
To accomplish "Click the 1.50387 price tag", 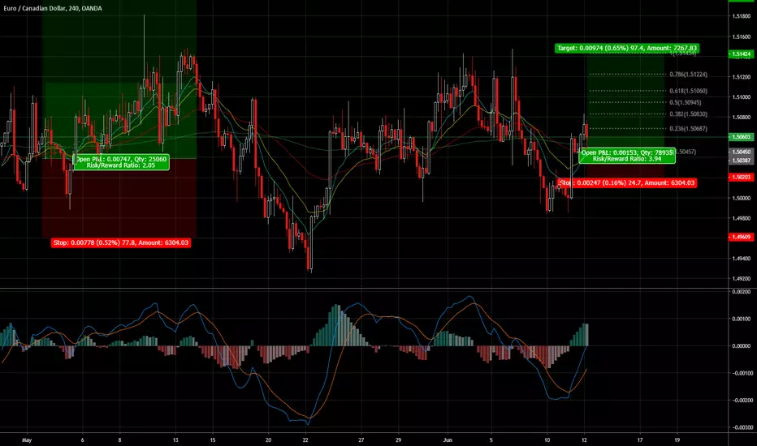I will coord(741,160).
